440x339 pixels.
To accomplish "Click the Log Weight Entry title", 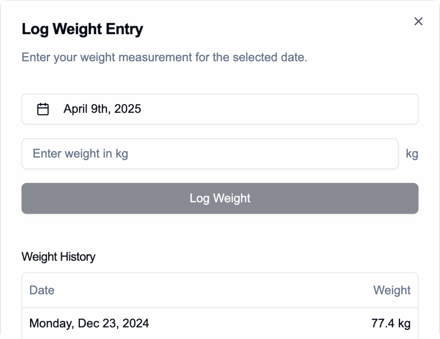I will pos(82,29).
